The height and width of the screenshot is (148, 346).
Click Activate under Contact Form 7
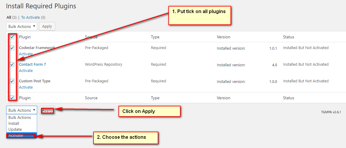coord(26,71)
